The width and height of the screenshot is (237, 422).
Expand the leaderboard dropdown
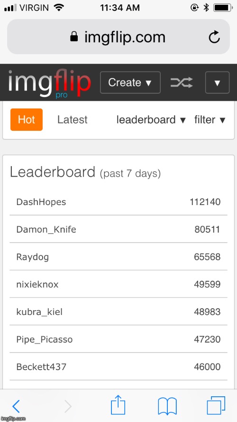pyautogui.click(x=151, y=120)
